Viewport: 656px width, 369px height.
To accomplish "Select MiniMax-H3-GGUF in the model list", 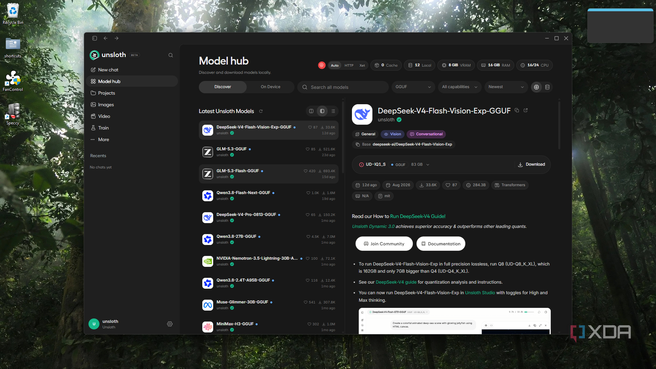I will [x=268, y=327].
